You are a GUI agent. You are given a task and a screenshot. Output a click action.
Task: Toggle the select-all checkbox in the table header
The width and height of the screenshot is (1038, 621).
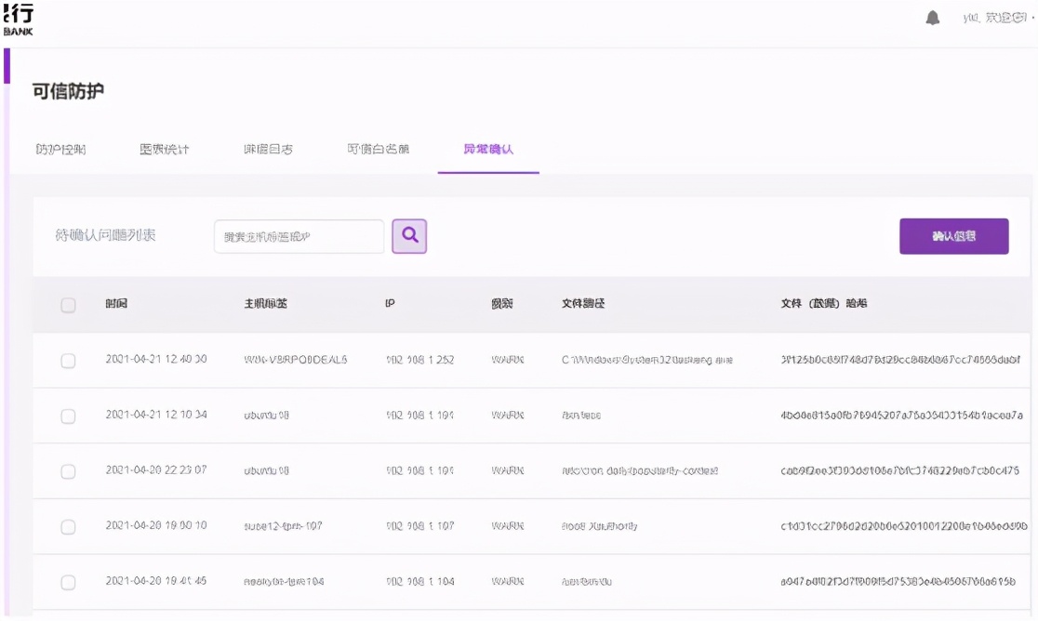(x=68, y=304)
